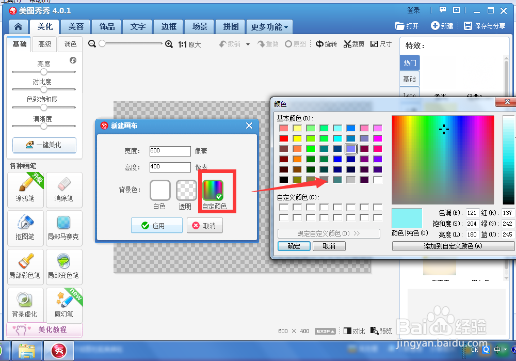516x361 pixels.
Task: Open the 撤销 undo history dropdown arrow
Action: 248,44
